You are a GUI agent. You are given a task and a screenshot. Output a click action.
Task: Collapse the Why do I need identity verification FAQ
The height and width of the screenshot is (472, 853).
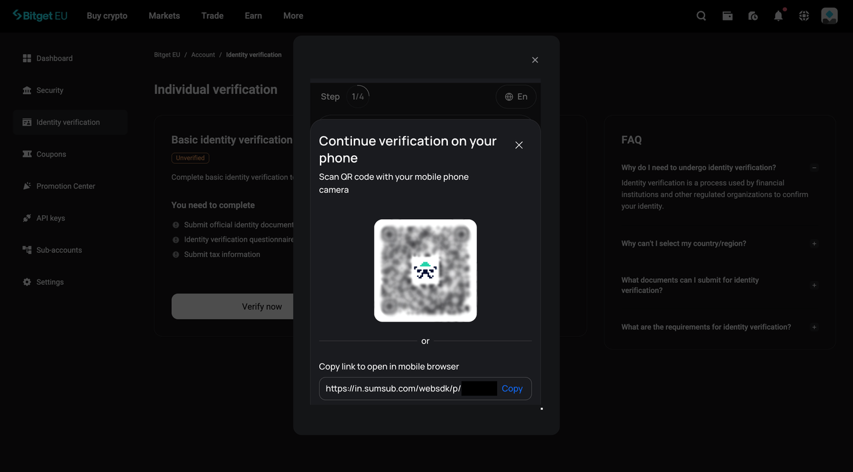tap(814, 168)
